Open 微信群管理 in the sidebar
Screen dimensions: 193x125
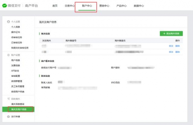(x=17, y=81)
